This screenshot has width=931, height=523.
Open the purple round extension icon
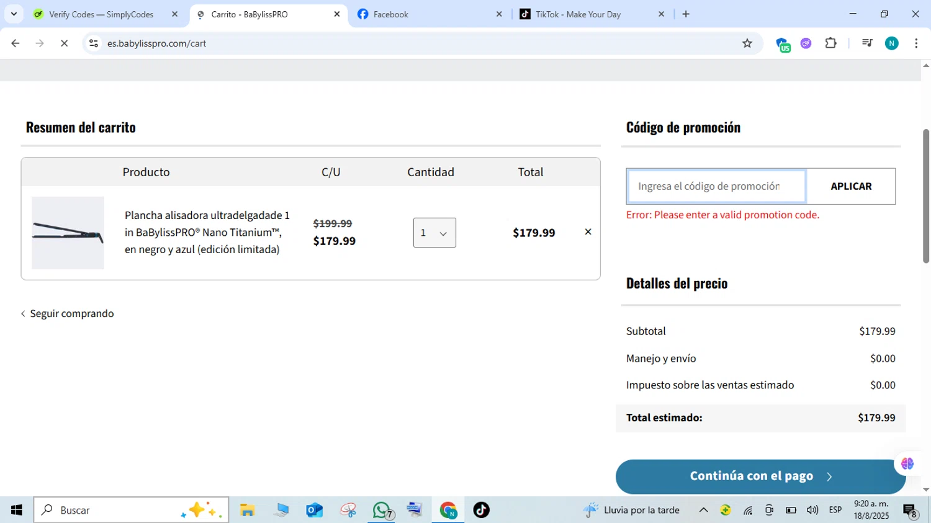[x=806, y=43]
